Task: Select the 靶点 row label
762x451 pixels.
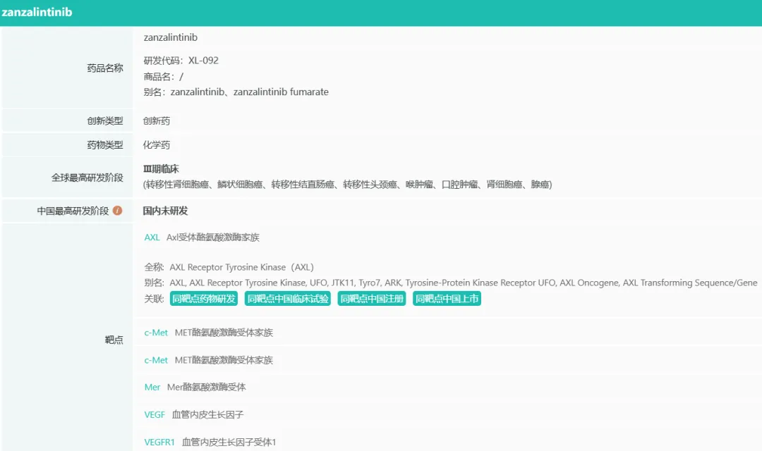Action: click(x=114, y=340)
